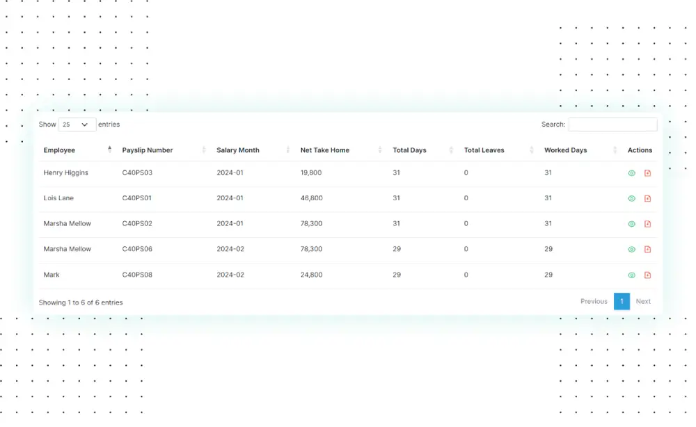View Henry Higgins payslip with eye icon
The image size is (696, 427).
[631, 173]
